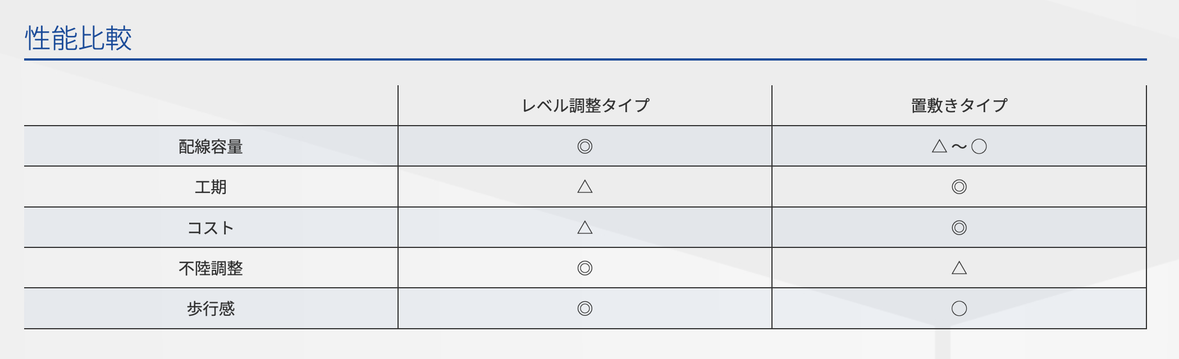Select the 不陸調整 row label
Image resolution: width=1179 pixels, height=359 pixels.
pyautogui.click(x=211, y=268)
